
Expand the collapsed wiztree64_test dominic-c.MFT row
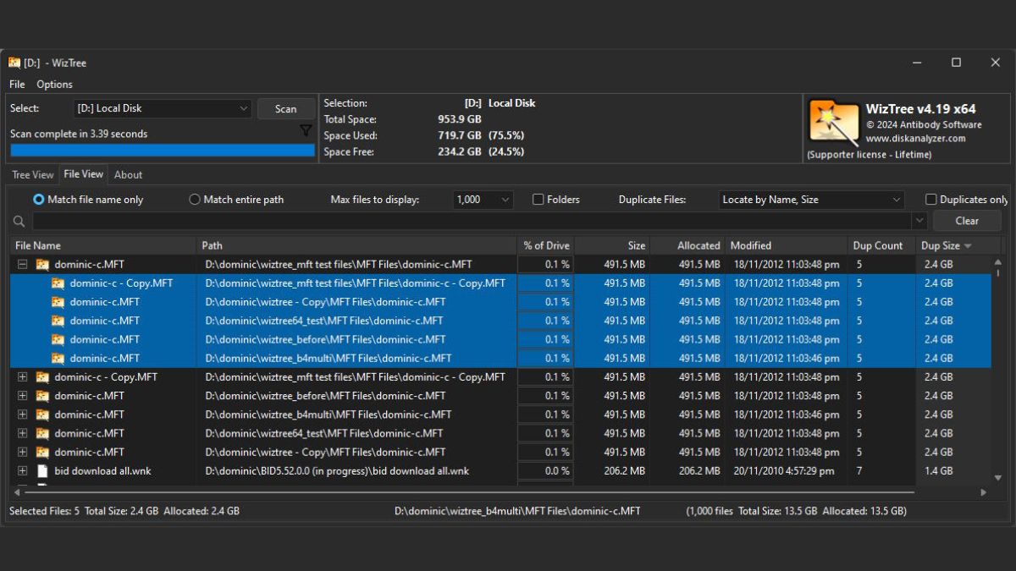(23, 433)
